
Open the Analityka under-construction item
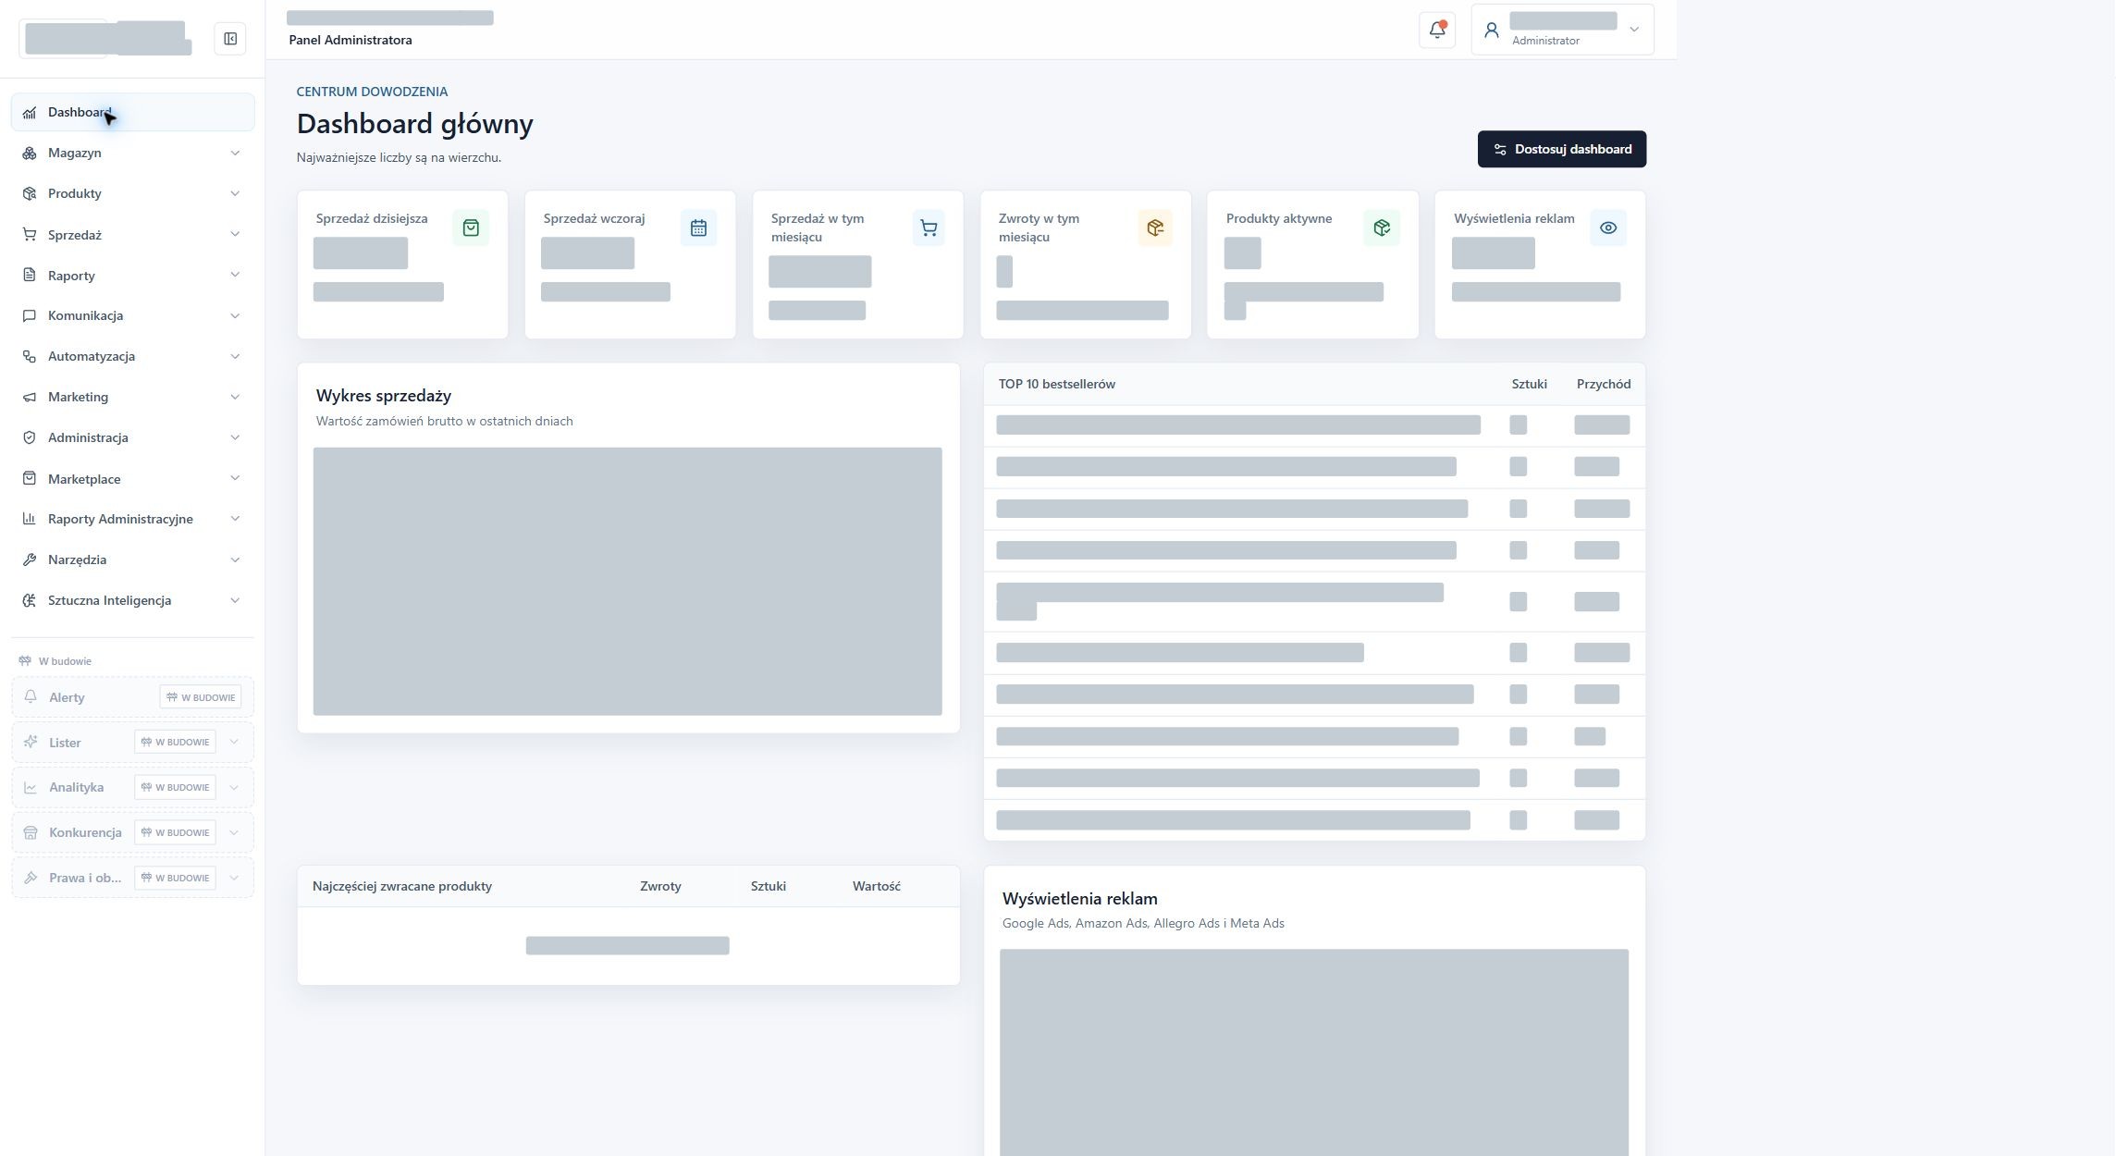click(133, 787)
